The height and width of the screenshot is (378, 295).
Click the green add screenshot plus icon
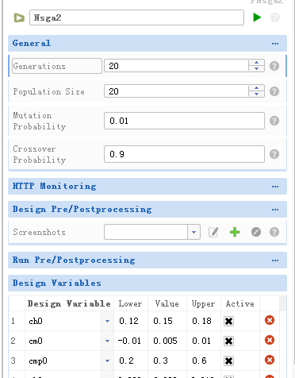[235, 232]
